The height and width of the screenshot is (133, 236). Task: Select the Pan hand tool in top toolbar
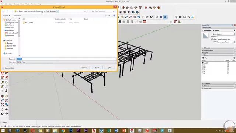[122, 17]
